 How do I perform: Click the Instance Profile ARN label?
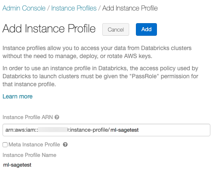pos(28,117)
